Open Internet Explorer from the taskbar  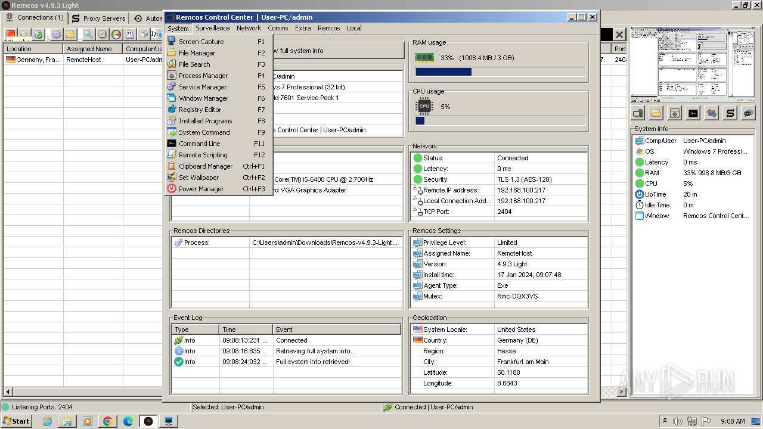[47, 421]
